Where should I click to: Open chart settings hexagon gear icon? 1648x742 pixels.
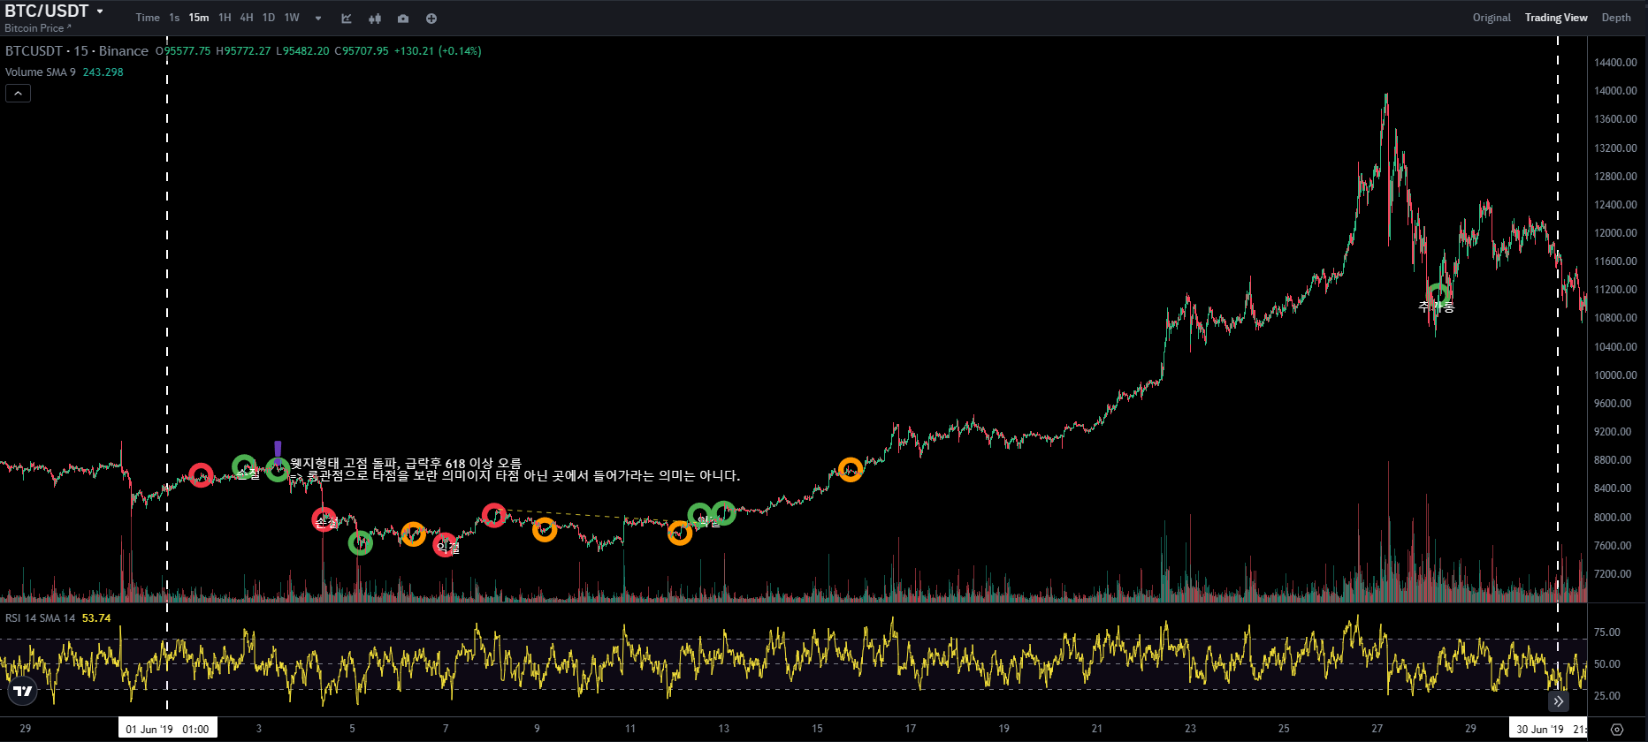pyautogui.click(x=1617, y=730)
